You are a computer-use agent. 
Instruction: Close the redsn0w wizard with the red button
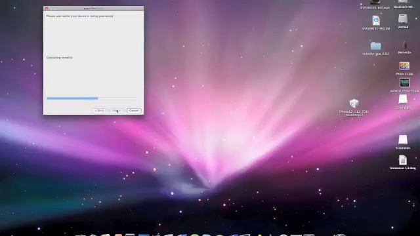[x=47, y=9]
